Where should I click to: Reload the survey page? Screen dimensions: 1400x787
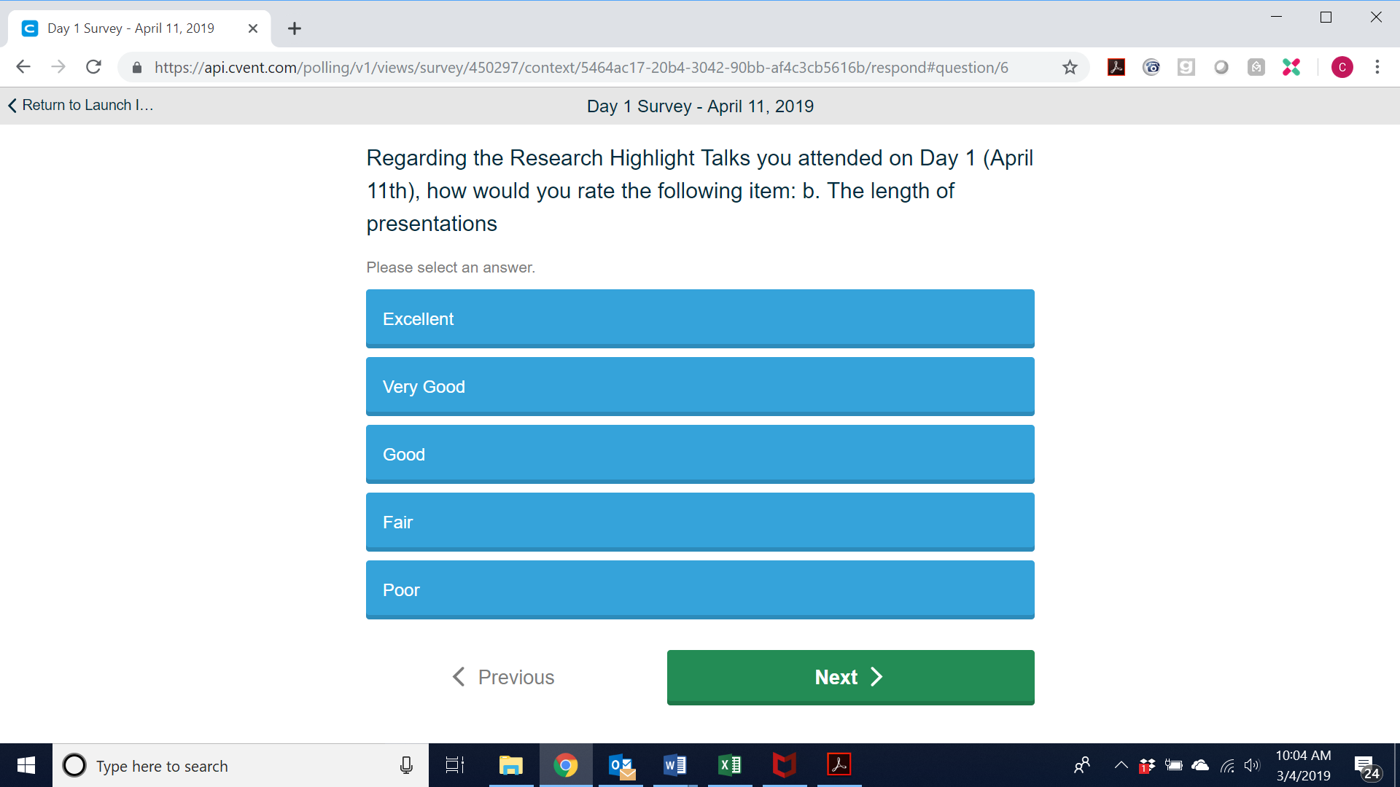tap(93, 67)
